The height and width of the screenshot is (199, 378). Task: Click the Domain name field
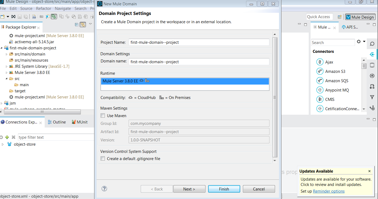(x=199, y=62)
